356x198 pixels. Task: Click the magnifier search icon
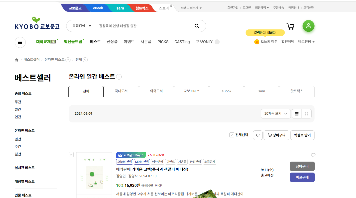pyautogui.click(x=197, y=26)
